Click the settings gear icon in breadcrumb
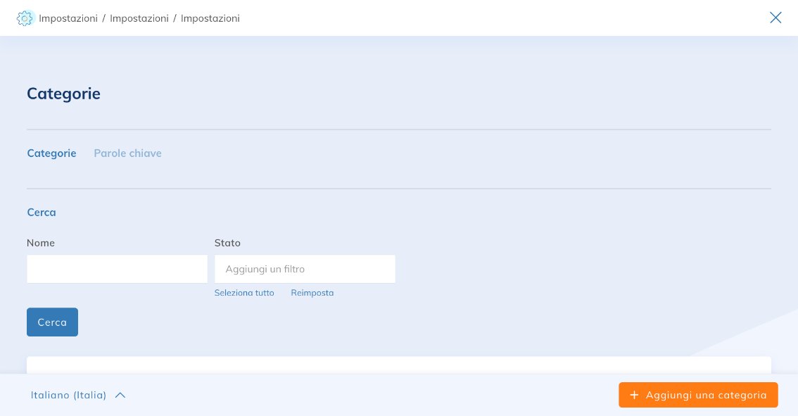Image resolution: width=798 pixels, height=416 pixels. [x=25, y=18]
